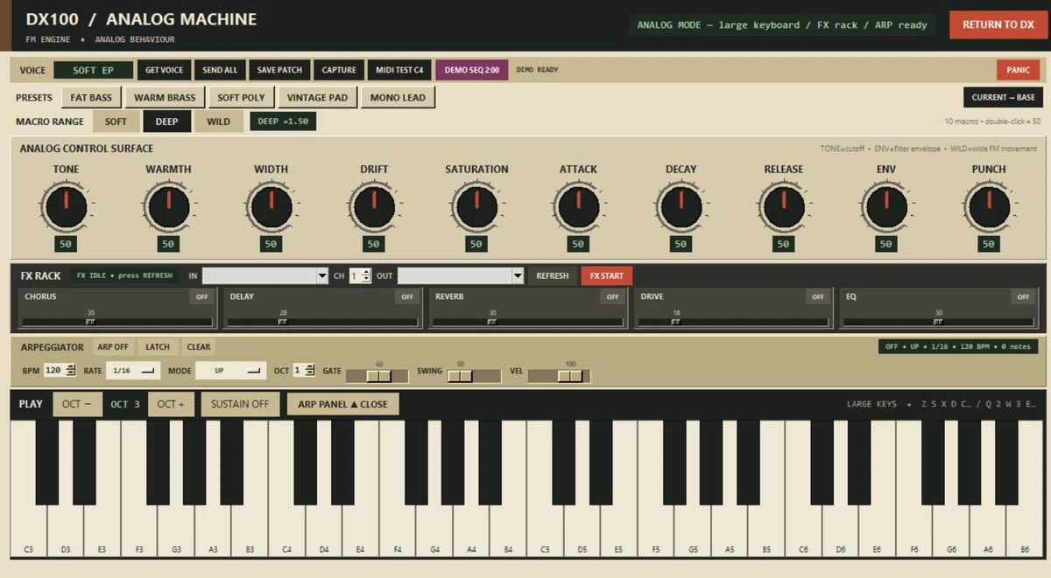Screen dimensions: 1051x578
Task: Click SEND ALL button
Action: tap(220, 70)
